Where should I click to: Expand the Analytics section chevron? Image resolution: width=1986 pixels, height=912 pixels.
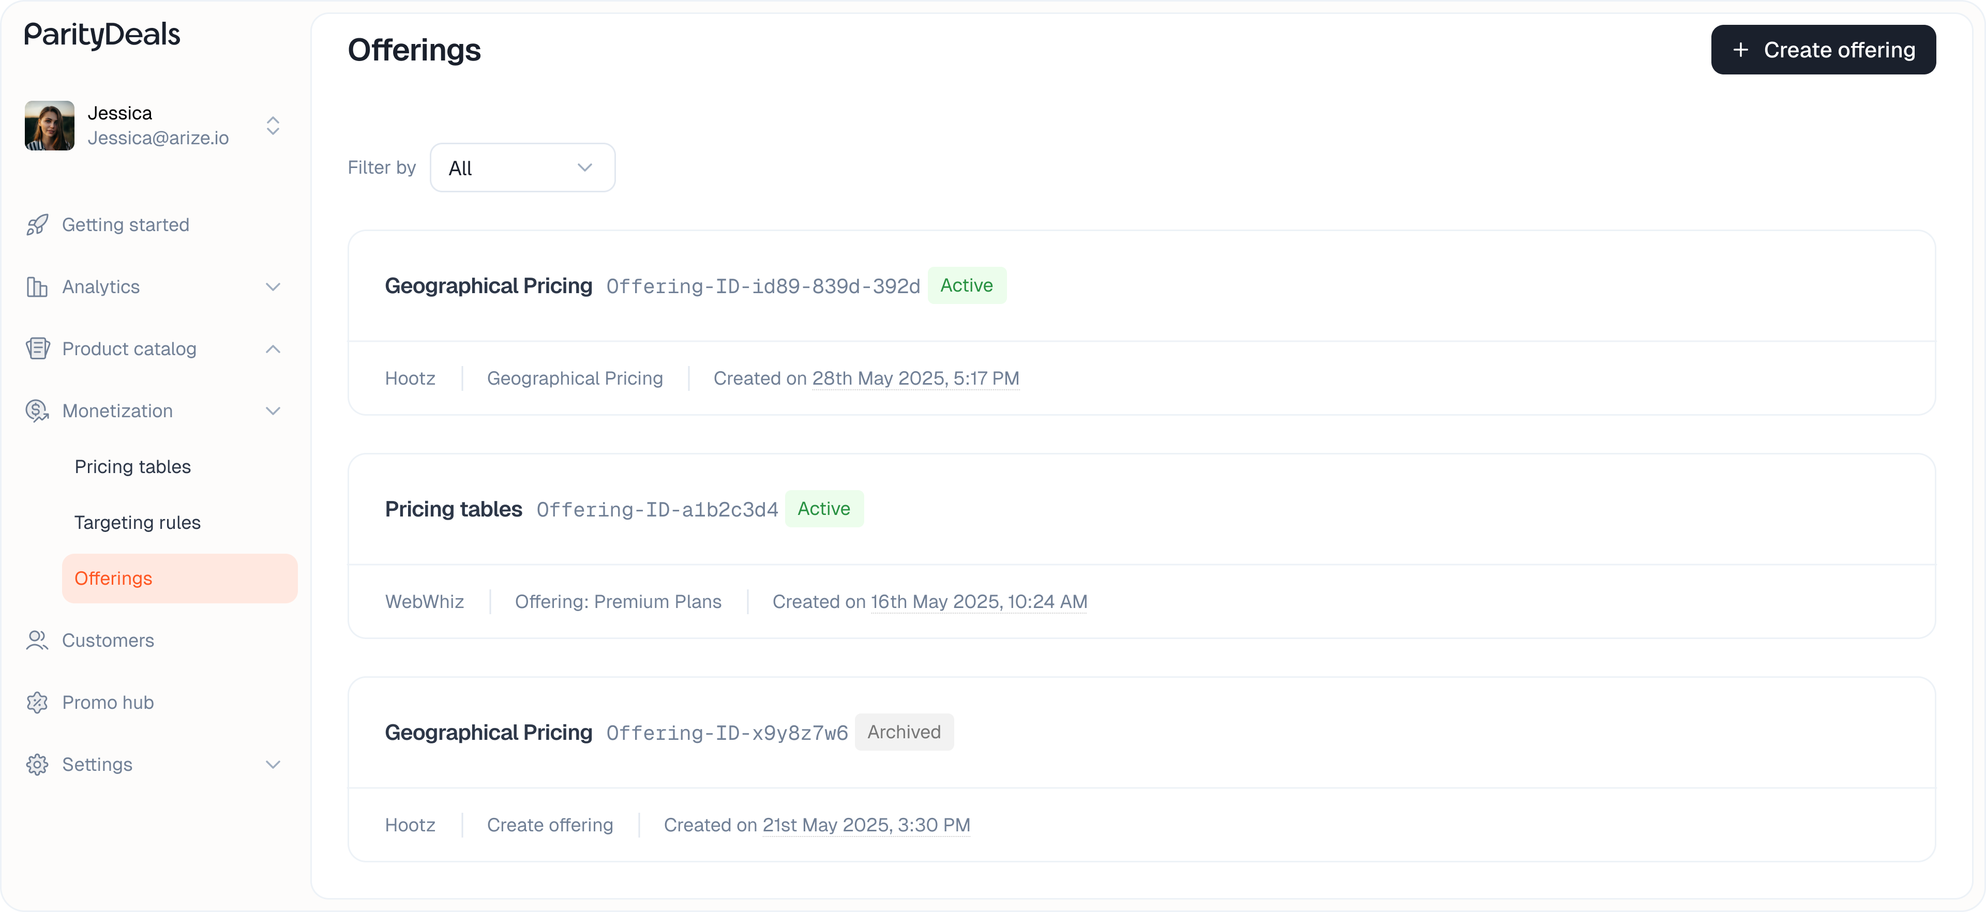coord(273,287)
